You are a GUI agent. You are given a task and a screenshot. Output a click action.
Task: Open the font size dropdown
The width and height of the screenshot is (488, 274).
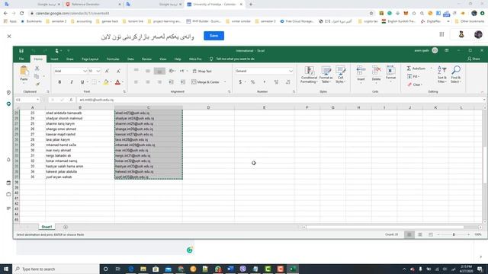tap(98, 71)
